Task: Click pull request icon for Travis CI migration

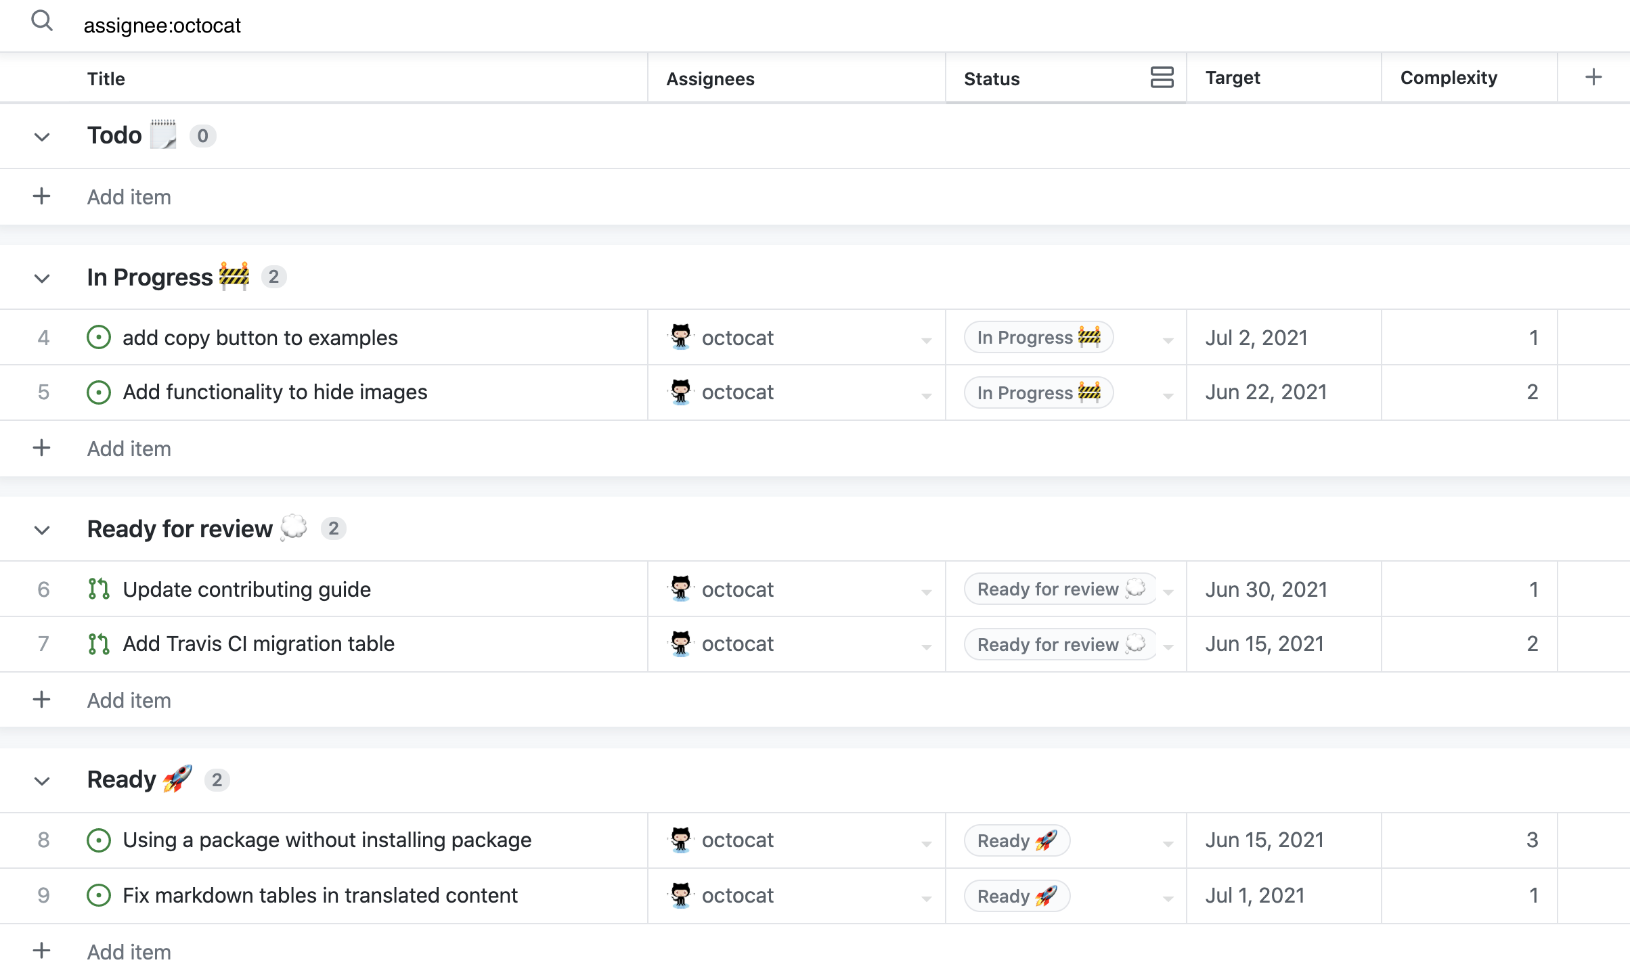Action: (x=99, y=643)
